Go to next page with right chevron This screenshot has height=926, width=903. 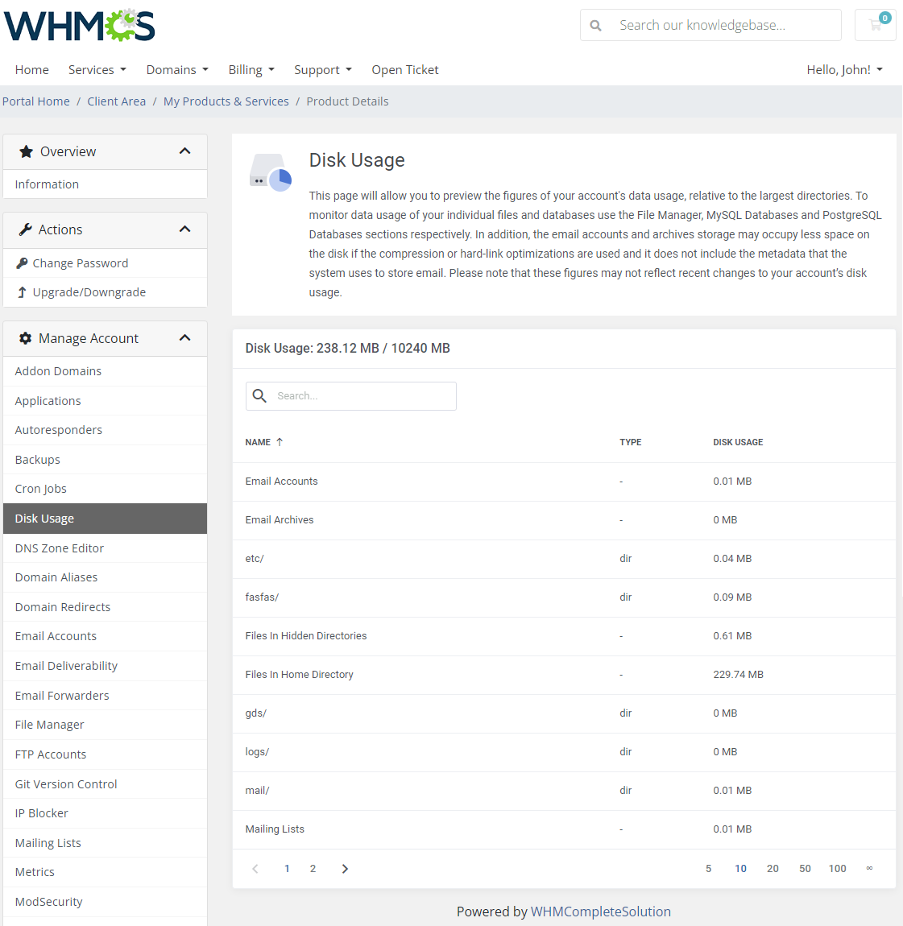[x=345, y=869]
